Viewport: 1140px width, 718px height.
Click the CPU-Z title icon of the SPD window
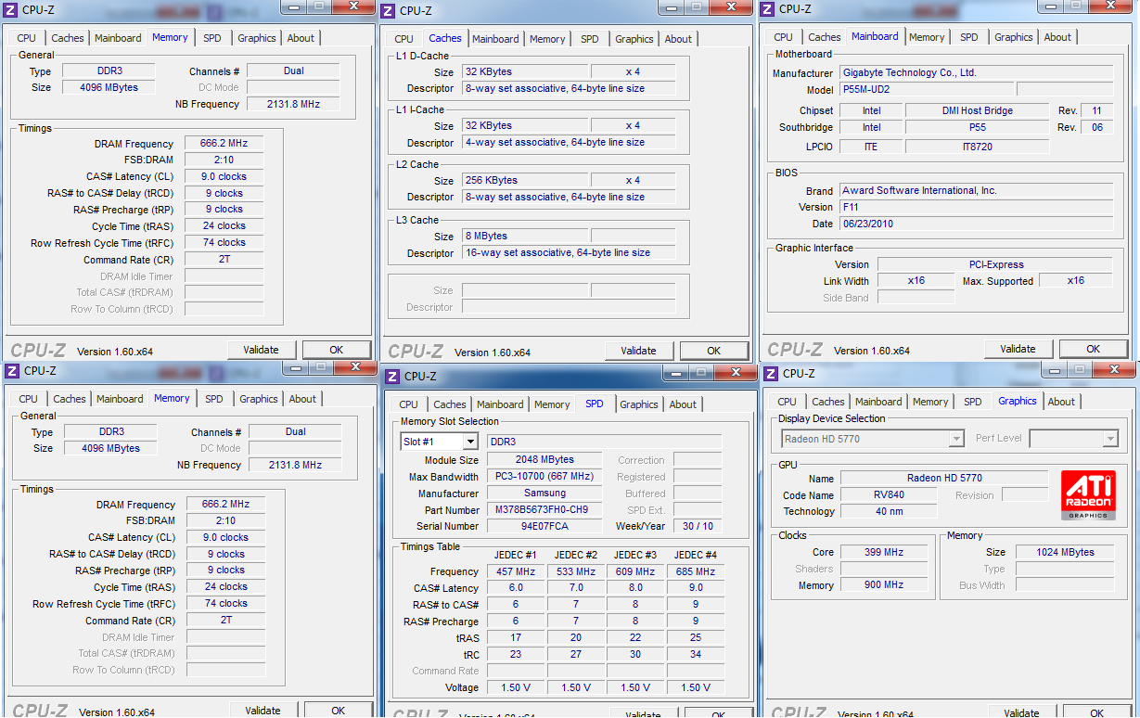(392, 376)
